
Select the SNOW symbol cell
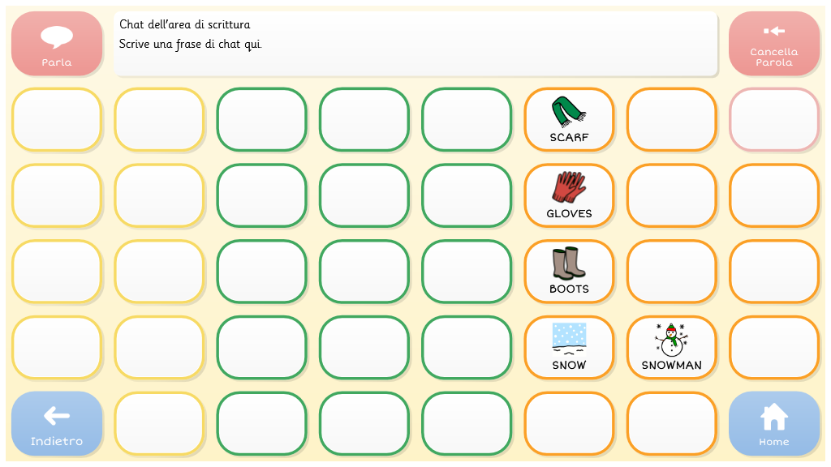[569, 348]
